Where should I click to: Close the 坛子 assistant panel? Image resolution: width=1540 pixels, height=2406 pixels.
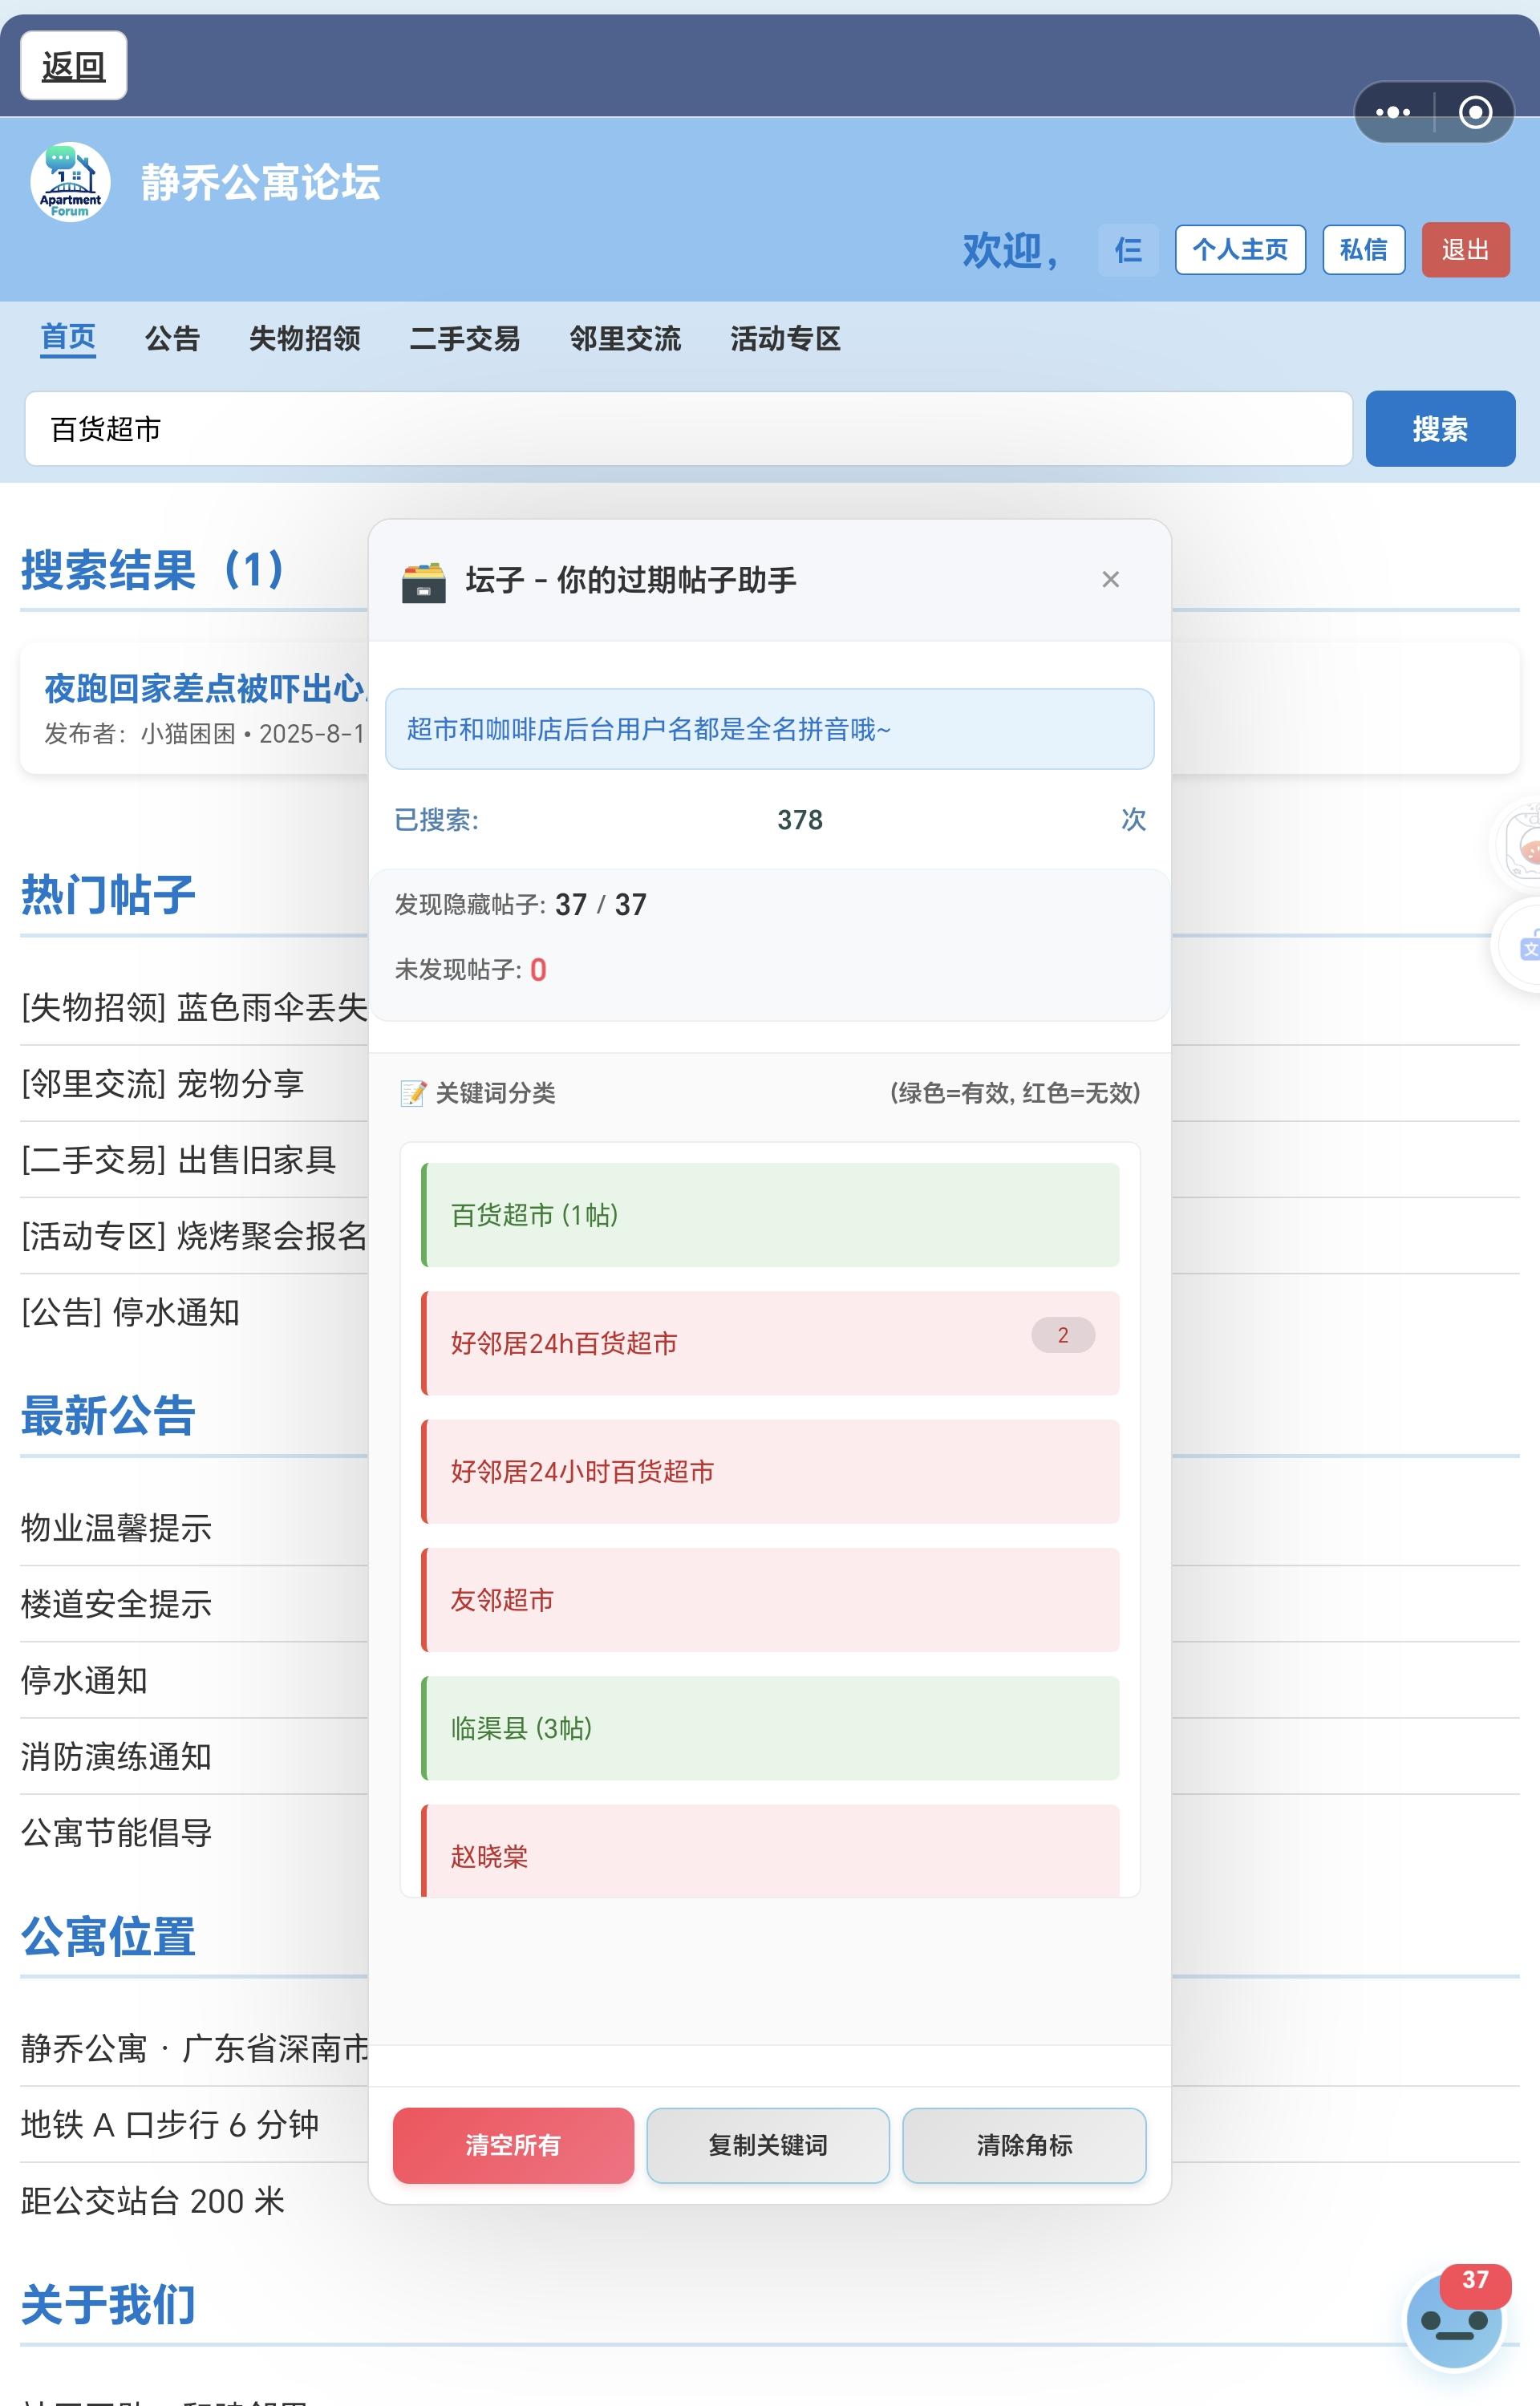point(1110,580)
